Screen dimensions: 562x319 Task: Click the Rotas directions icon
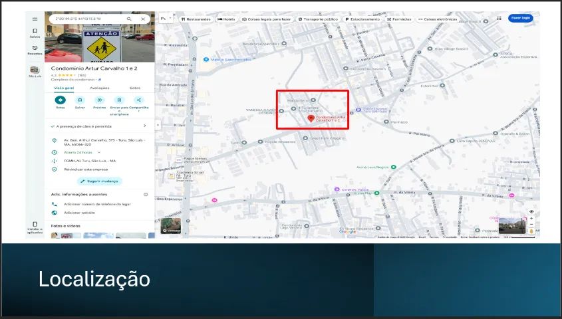pos(61,100)
